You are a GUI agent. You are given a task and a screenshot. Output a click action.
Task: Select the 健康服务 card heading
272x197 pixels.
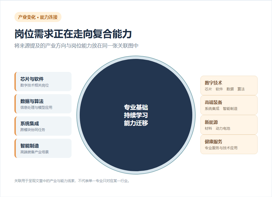point(213,142)
